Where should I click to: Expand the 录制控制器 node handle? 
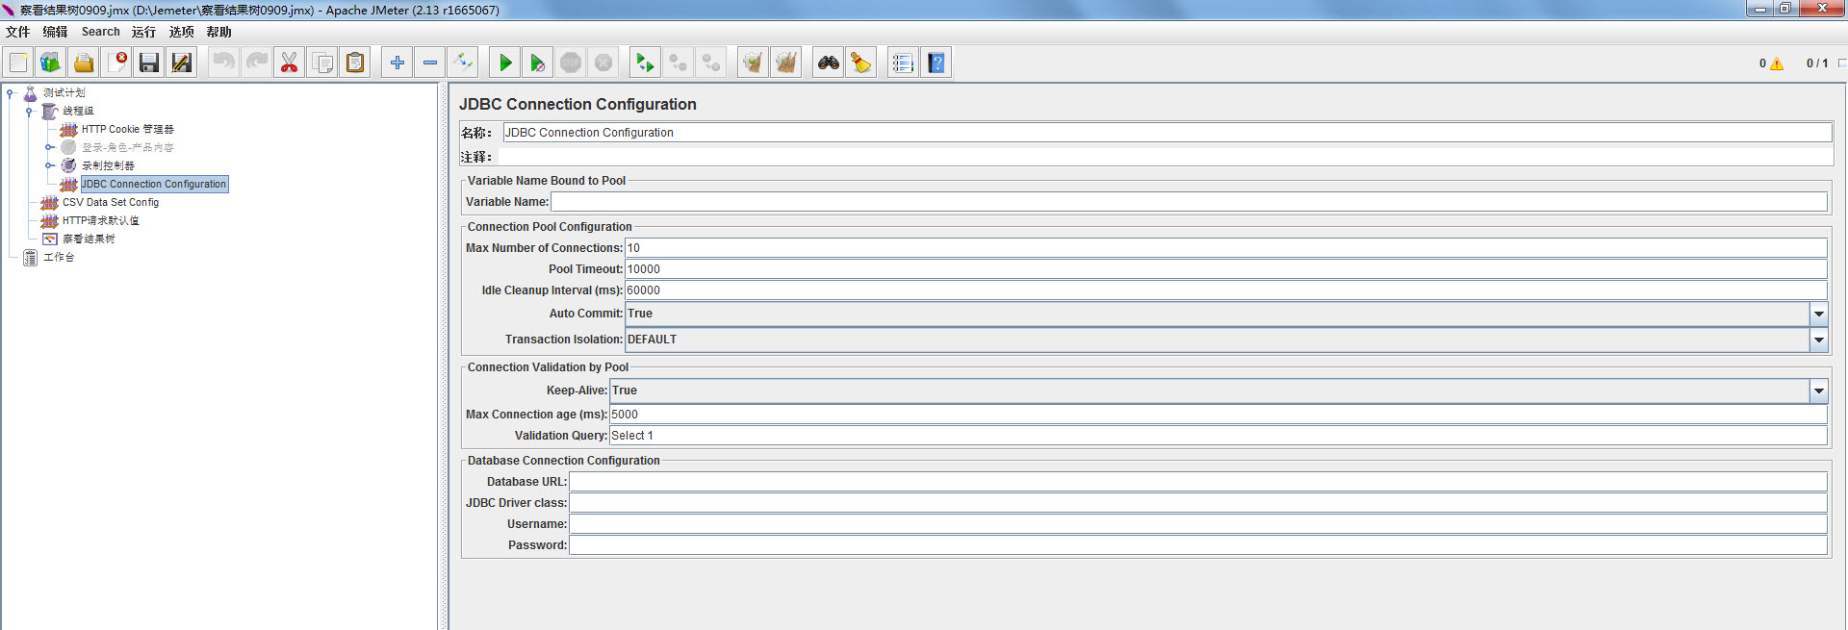49,165
